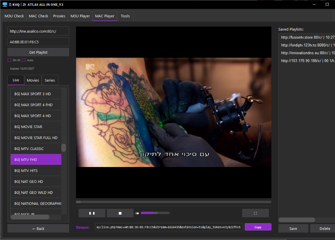
Task: Select channel BG| MAX SPORT 3 HD
Action: coord(36,94)
